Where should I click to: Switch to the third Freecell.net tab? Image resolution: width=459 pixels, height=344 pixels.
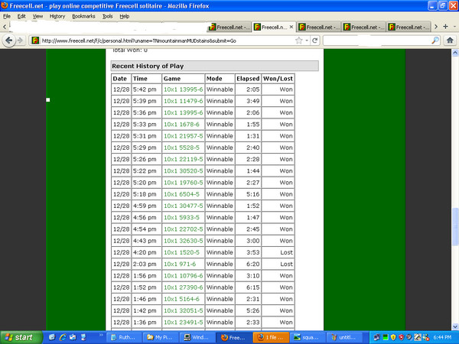tap(318, 28)
